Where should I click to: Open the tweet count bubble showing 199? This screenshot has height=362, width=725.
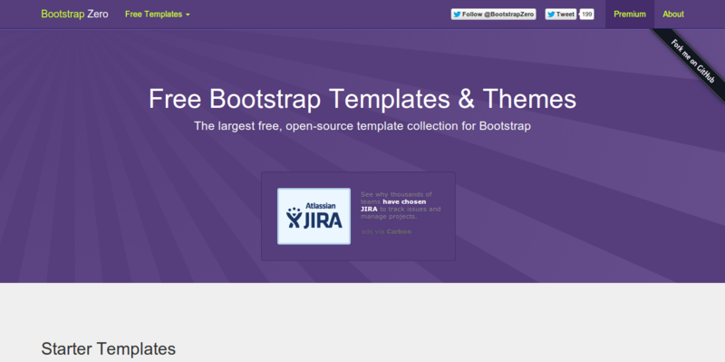(x=586, y=15)
